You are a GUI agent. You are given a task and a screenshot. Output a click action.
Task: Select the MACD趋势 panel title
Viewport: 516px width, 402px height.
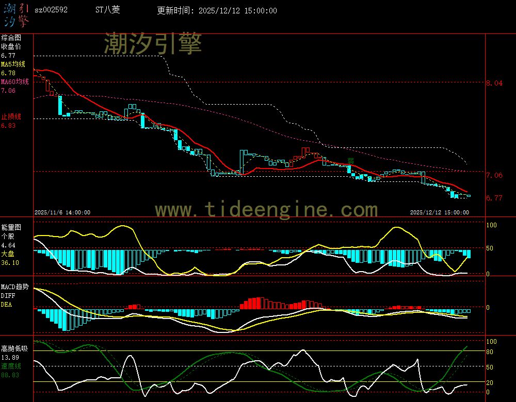pyautogui.click(x=15, y=287)
